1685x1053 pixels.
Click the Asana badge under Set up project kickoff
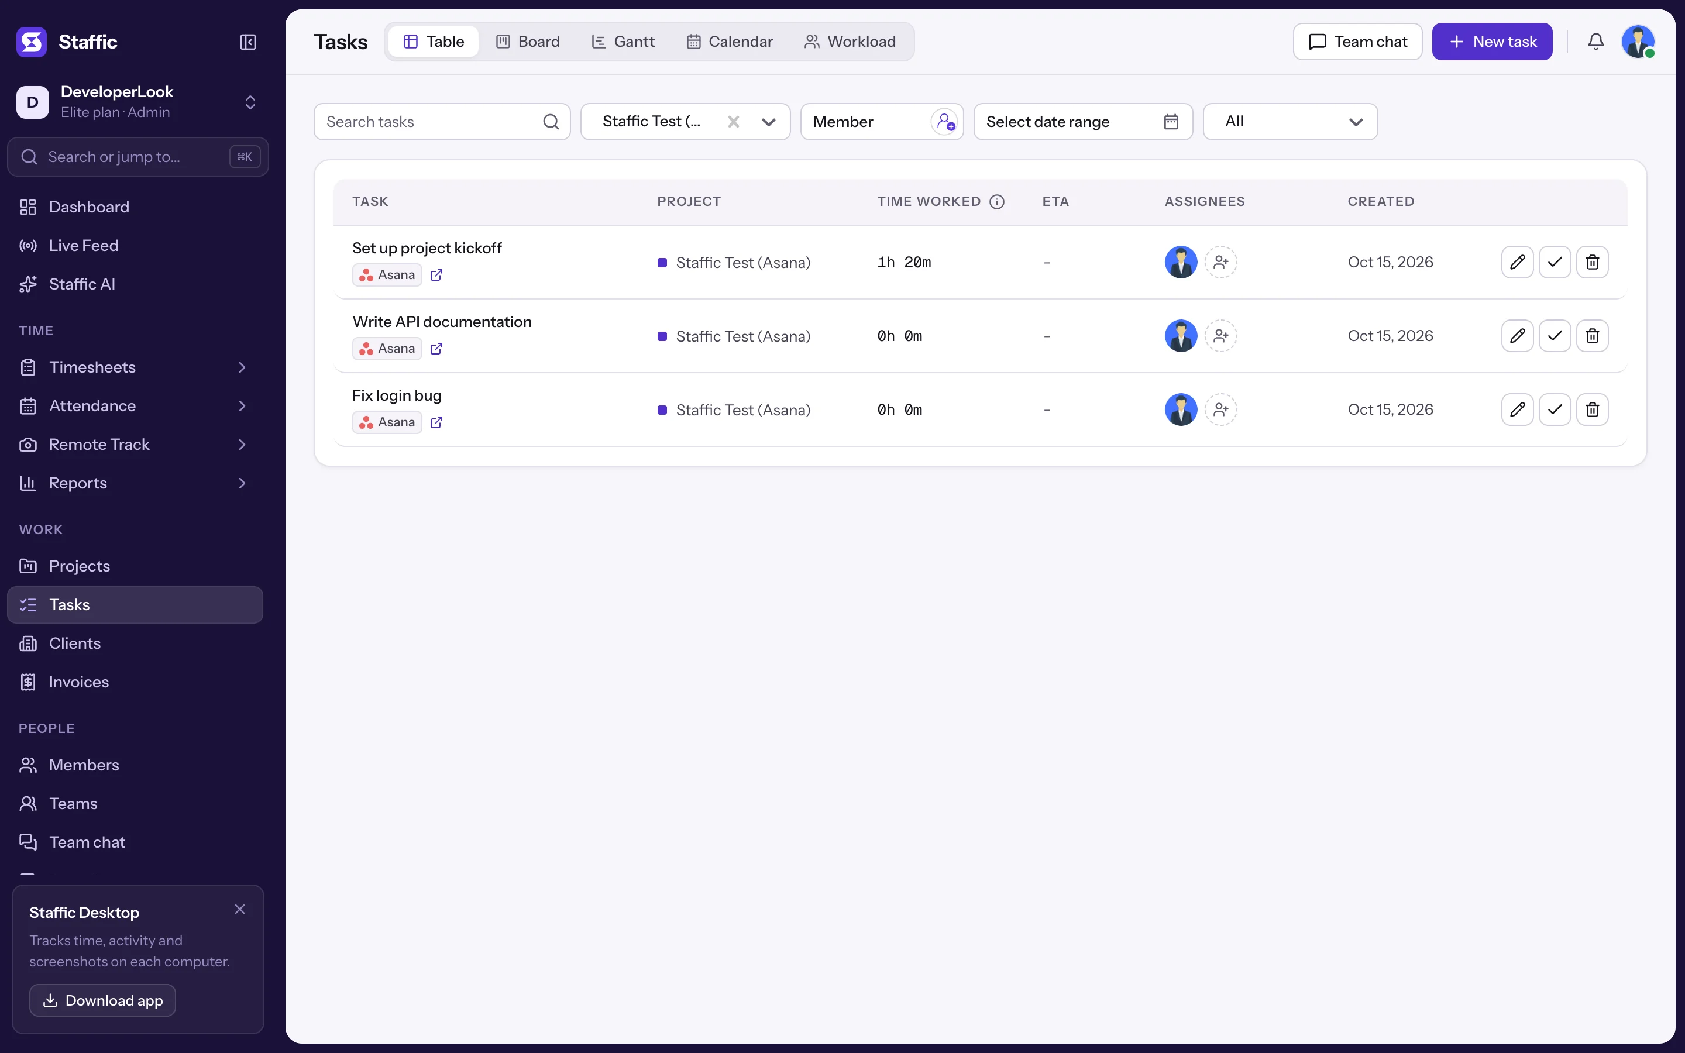[x=387, y=275]
